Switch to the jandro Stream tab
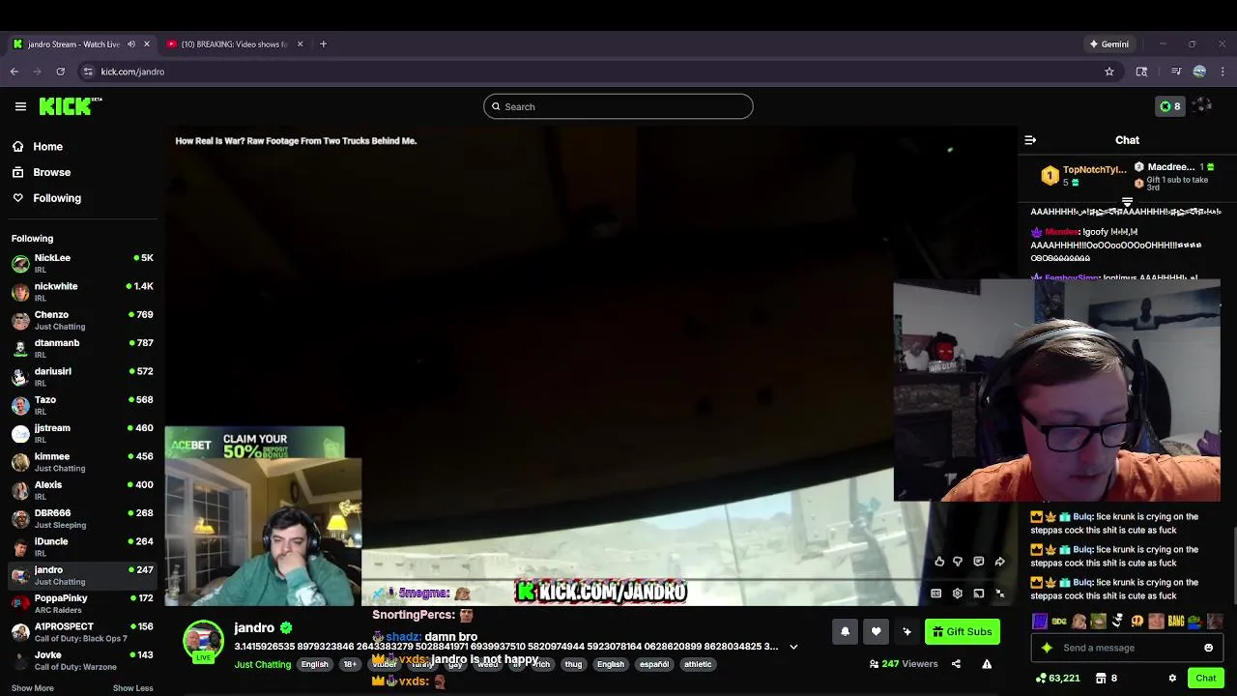 point(82,44)
